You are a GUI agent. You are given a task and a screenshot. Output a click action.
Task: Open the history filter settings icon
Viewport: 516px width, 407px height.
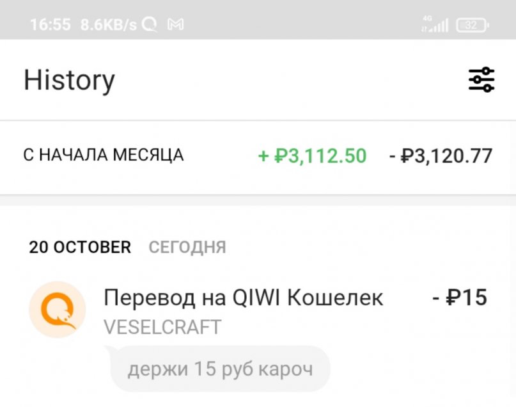point(481,80)
